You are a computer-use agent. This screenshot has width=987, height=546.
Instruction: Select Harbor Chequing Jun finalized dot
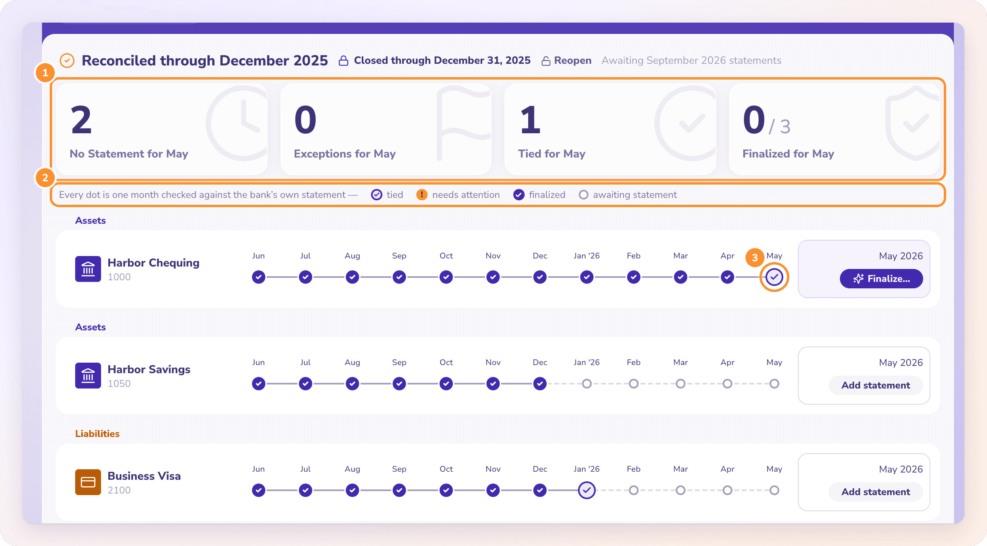point(259,277)
